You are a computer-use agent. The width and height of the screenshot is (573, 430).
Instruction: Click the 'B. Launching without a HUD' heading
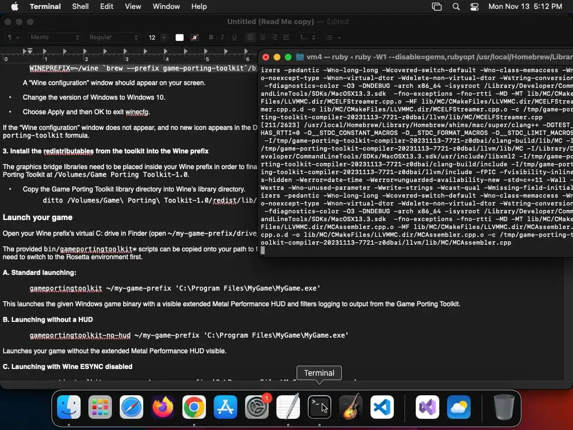[x=48, y=320]
